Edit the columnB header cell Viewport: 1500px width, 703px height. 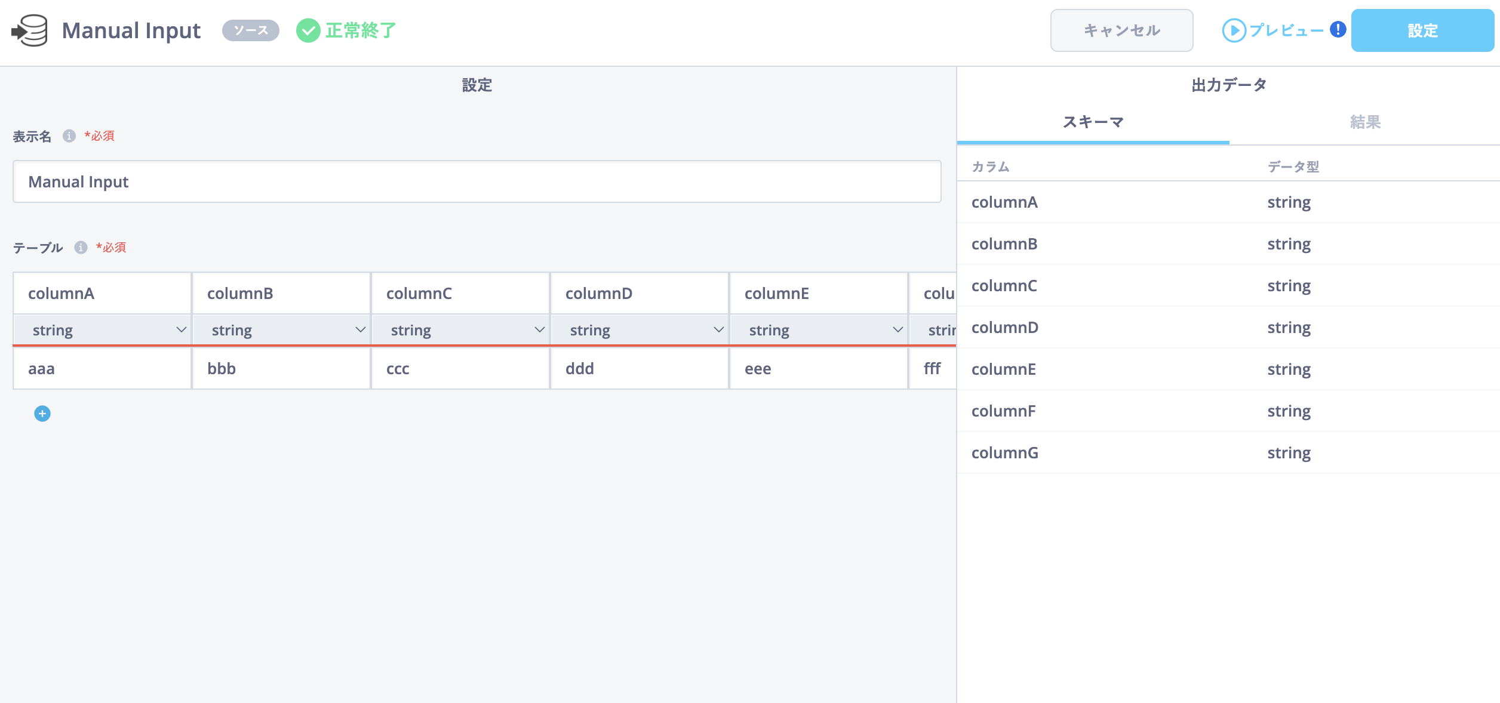tap(281, 294)
